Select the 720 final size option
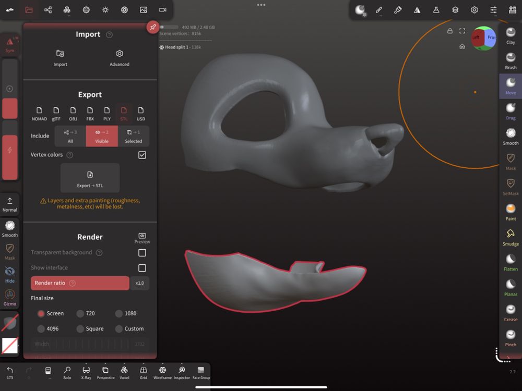 (86, 313)
